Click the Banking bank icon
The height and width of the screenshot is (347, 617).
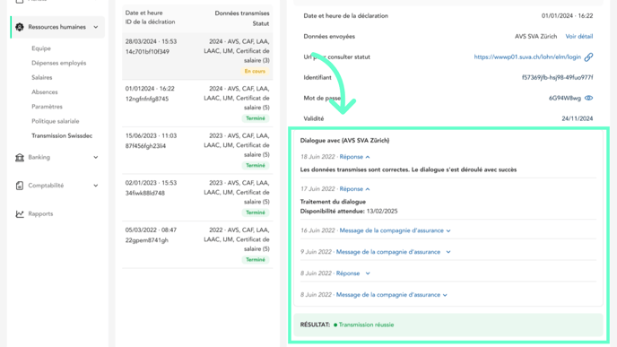coord(20,158)
